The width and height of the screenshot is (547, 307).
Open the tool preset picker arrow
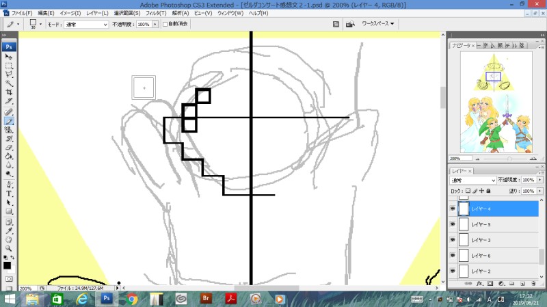click(x=18, y=24)
